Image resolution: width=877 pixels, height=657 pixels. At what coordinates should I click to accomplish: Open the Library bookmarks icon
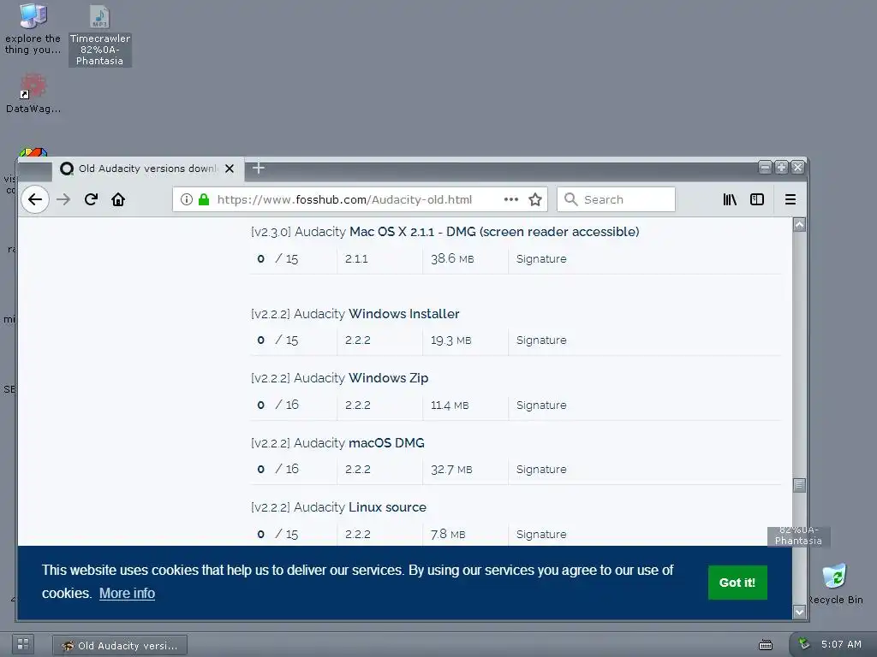point(730,199)
